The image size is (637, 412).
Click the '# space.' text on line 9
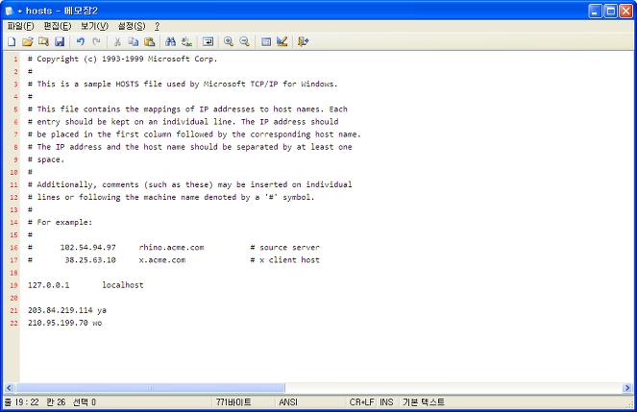point(46,159)
